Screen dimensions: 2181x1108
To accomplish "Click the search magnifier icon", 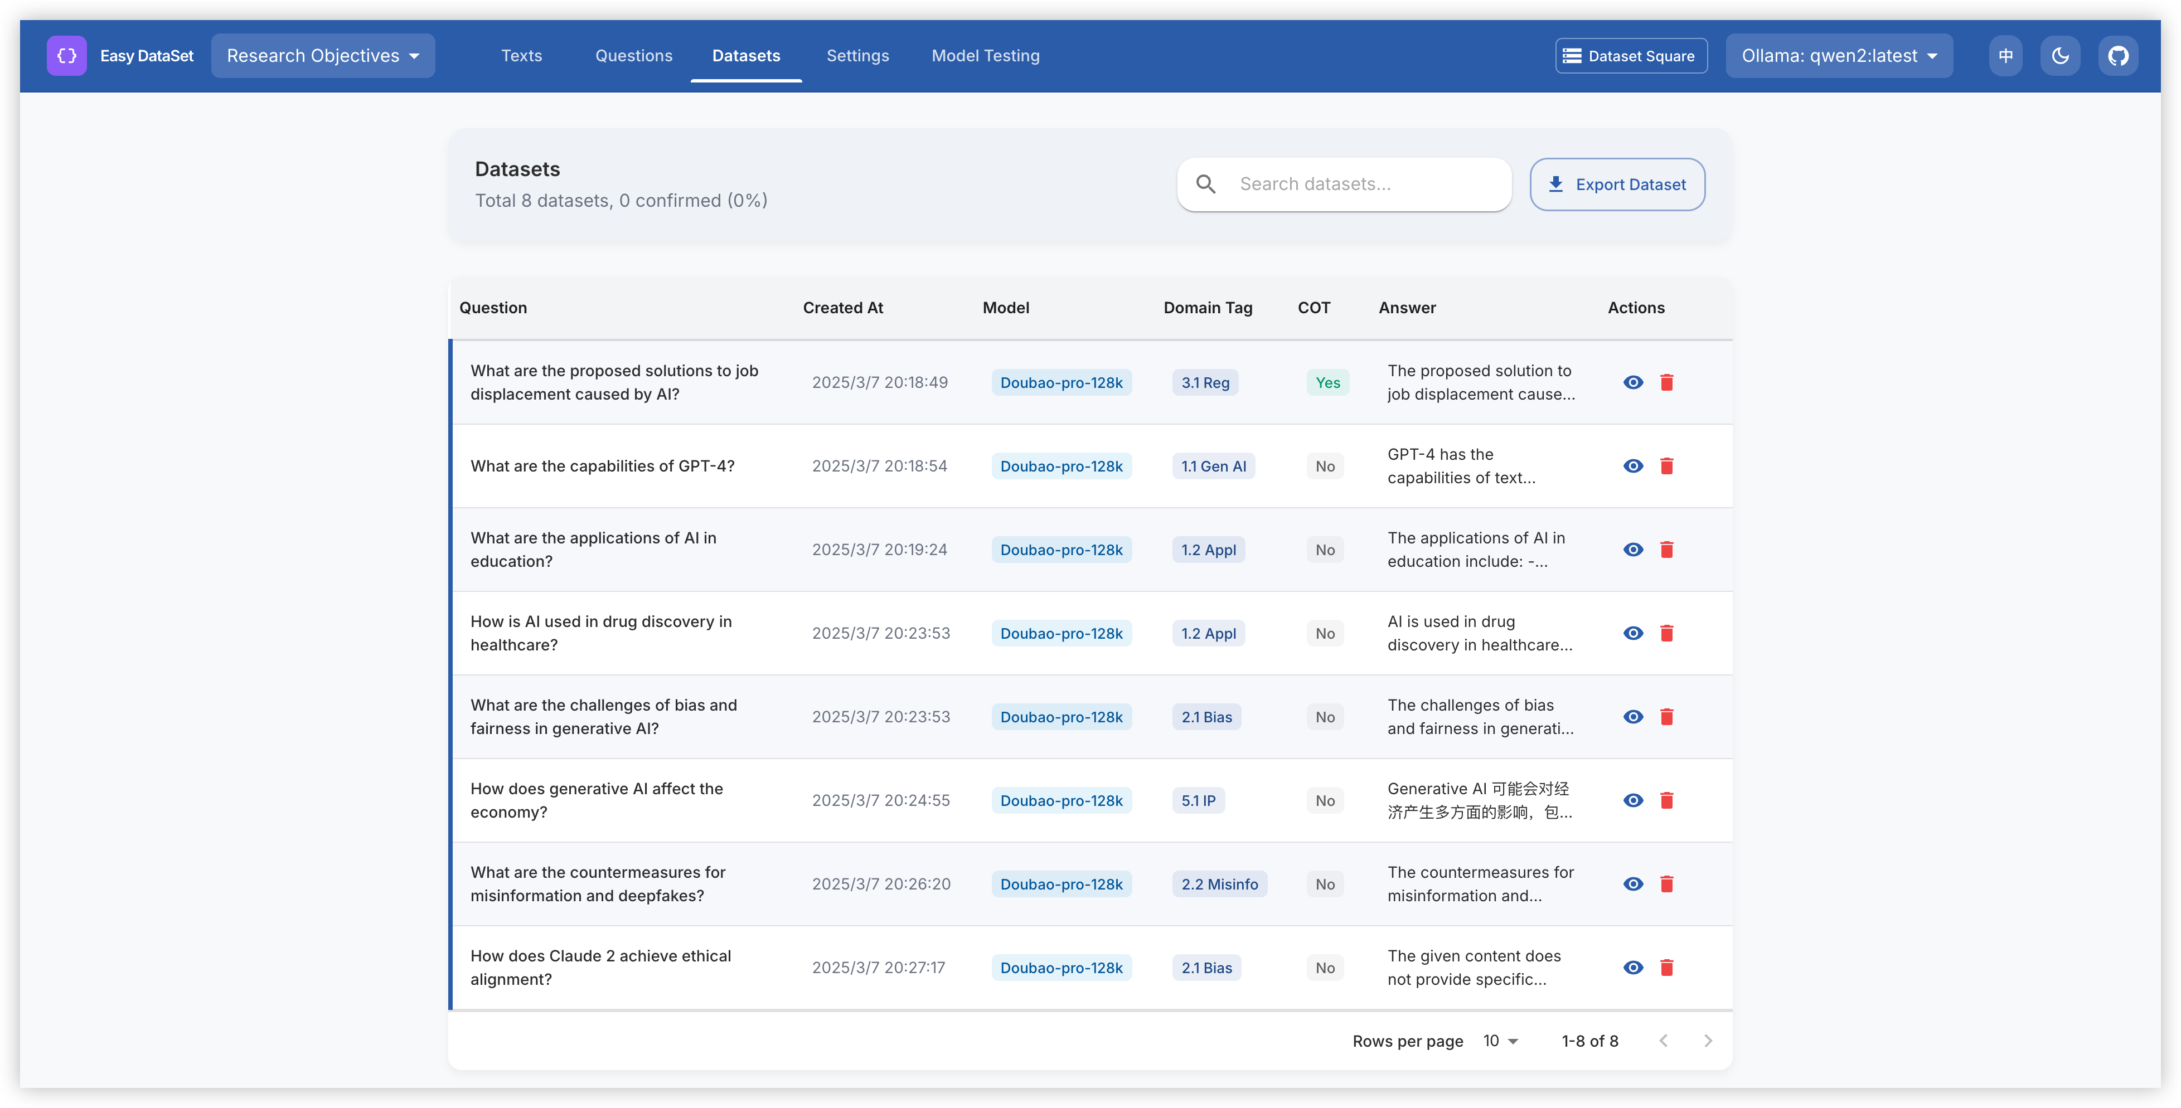I will pos(1206,184).
